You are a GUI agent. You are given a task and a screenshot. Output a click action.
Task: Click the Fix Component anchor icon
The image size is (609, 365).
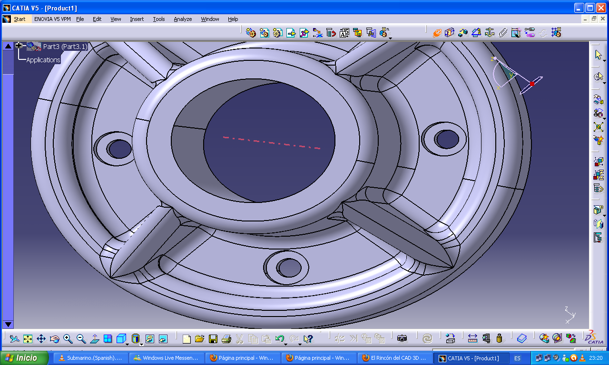pyautogui.click(x=490, y=33)
